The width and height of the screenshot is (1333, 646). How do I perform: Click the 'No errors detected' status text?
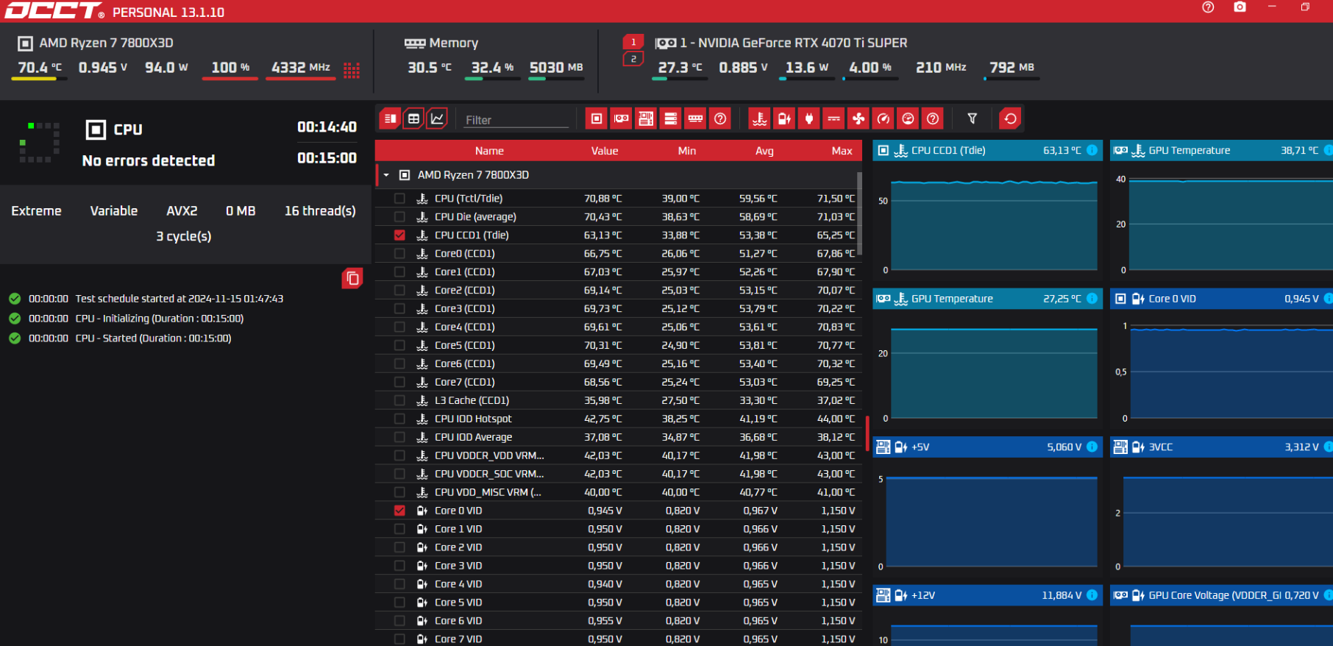pos(149,160)
